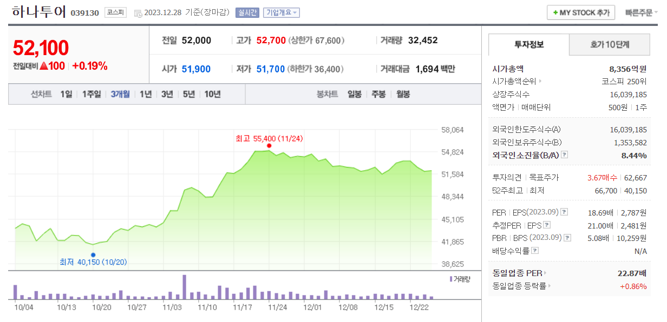Viewport: 667px width, 322px height.
Task: Click the 저가 51,700 value
Action: click(x=271, y=69)
